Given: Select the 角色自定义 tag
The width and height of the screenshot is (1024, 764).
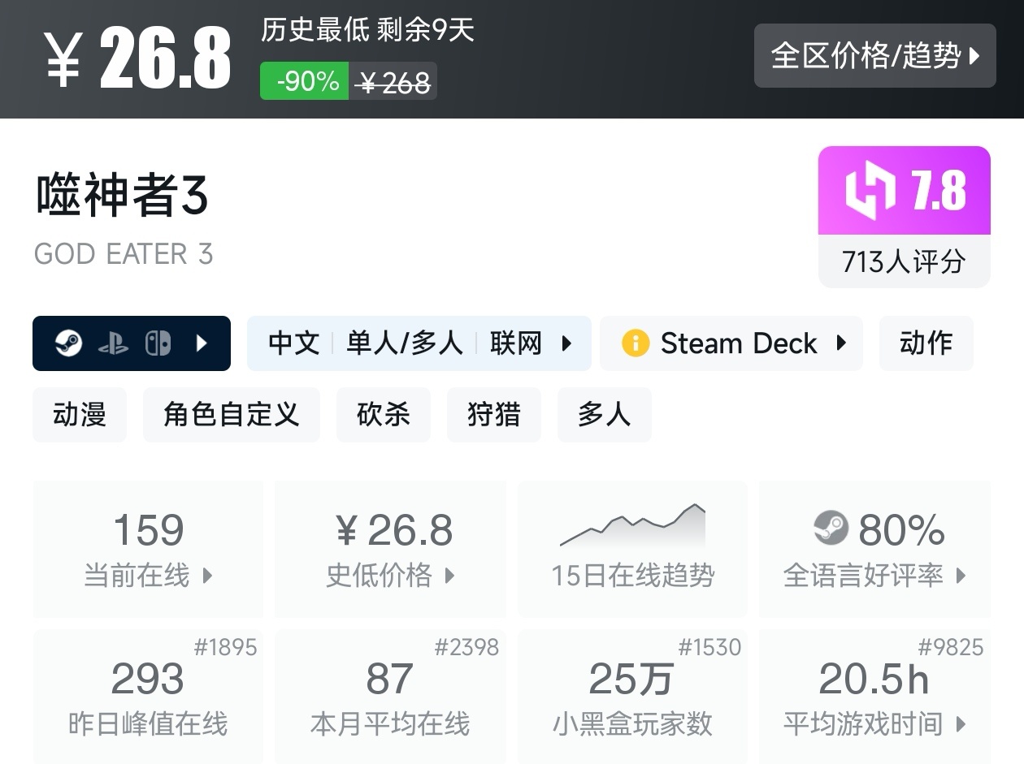Looking at the screenshot, I should point(231,415).
